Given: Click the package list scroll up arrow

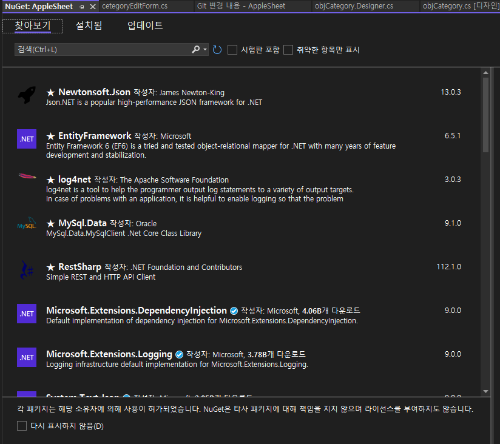Looking at the screenshot, I should [x=485, y=73].
